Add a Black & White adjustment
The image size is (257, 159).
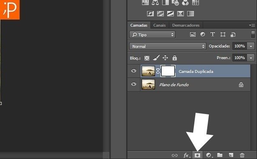[165, 2]
